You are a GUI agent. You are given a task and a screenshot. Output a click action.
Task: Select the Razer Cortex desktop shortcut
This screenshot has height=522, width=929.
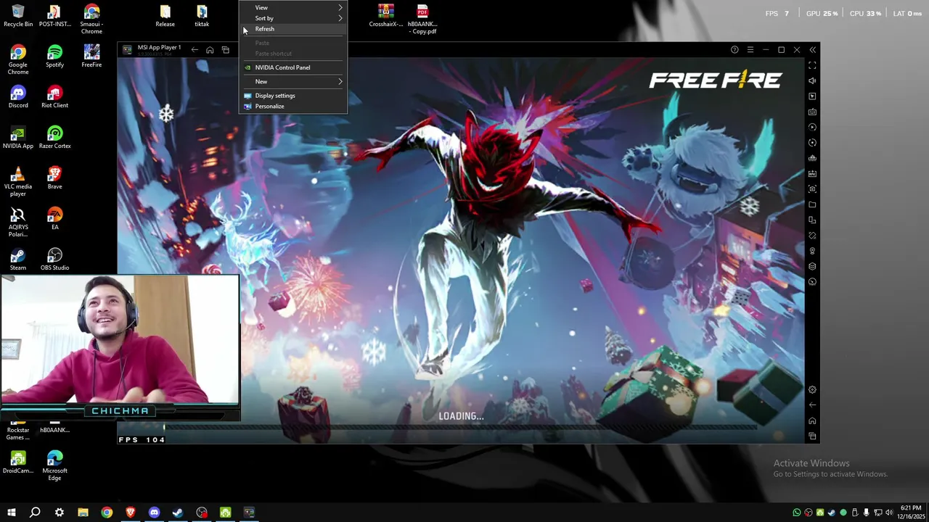coord(54,138)
